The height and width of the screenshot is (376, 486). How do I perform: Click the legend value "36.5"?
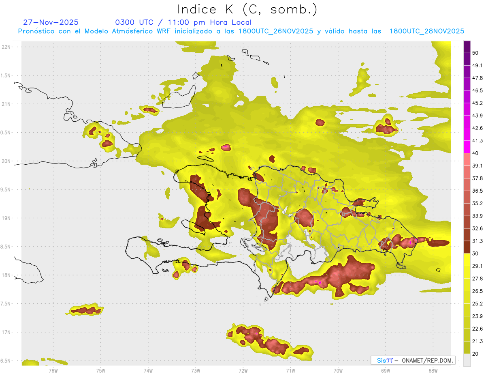coord(477,191)
